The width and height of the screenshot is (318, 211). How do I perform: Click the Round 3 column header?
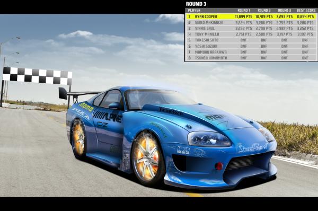(x=284, y=11)
